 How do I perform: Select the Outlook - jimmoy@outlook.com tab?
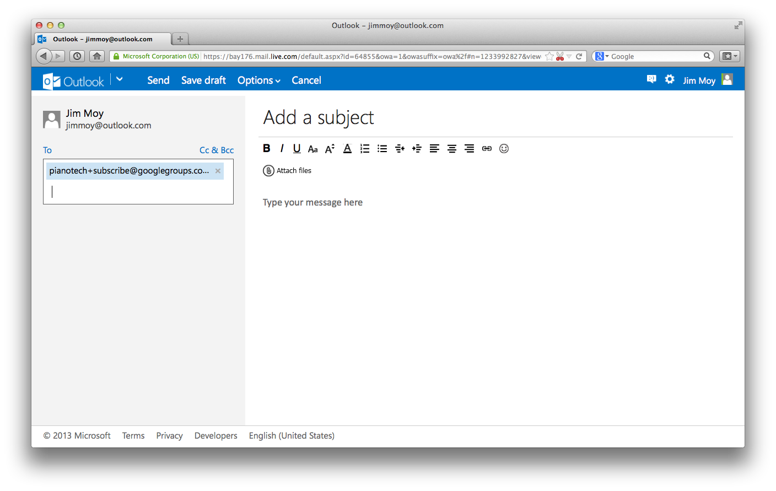click(104, 39)
